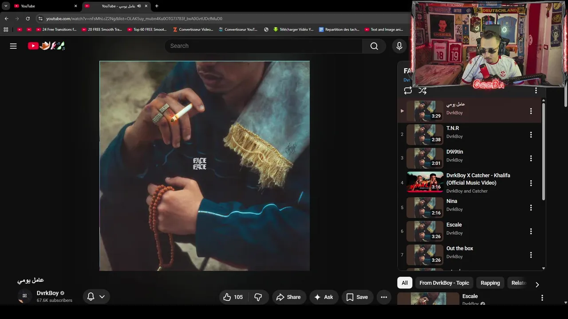The image size is (568, 319).
Task: Open options for 'Out the box' item
Action: tap(531, 255)
